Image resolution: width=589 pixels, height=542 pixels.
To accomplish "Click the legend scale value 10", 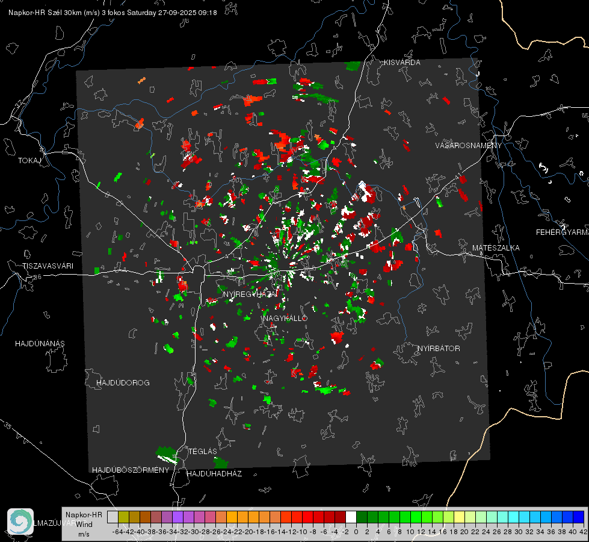I will click(x=410, y=532).
